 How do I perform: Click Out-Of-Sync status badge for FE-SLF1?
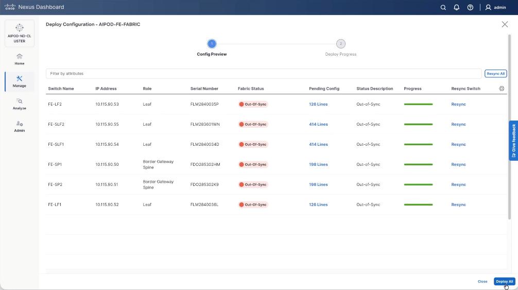pyautogui.click(x=253, y=144)
